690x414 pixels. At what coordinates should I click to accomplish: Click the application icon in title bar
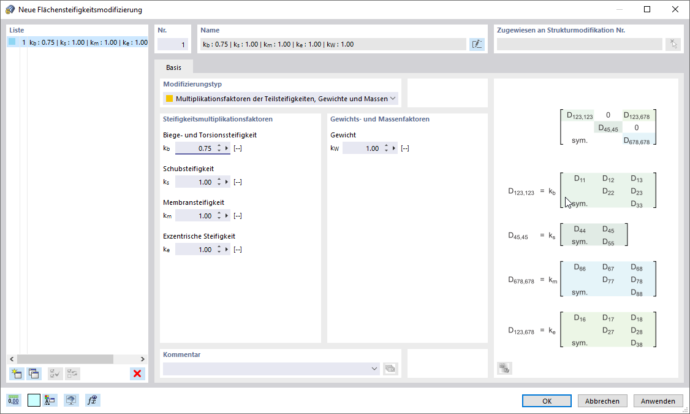pos(10,9)
